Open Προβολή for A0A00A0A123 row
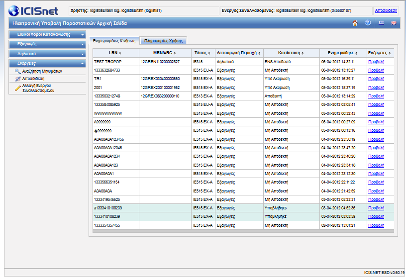This screenshot has height=280, width=406. 376,165
